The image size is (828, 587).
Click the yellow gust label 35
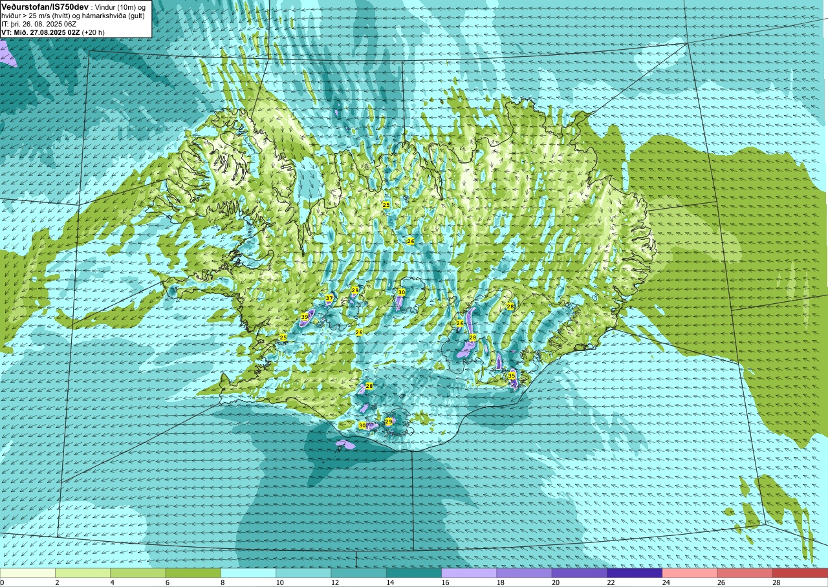pos(512,376)
